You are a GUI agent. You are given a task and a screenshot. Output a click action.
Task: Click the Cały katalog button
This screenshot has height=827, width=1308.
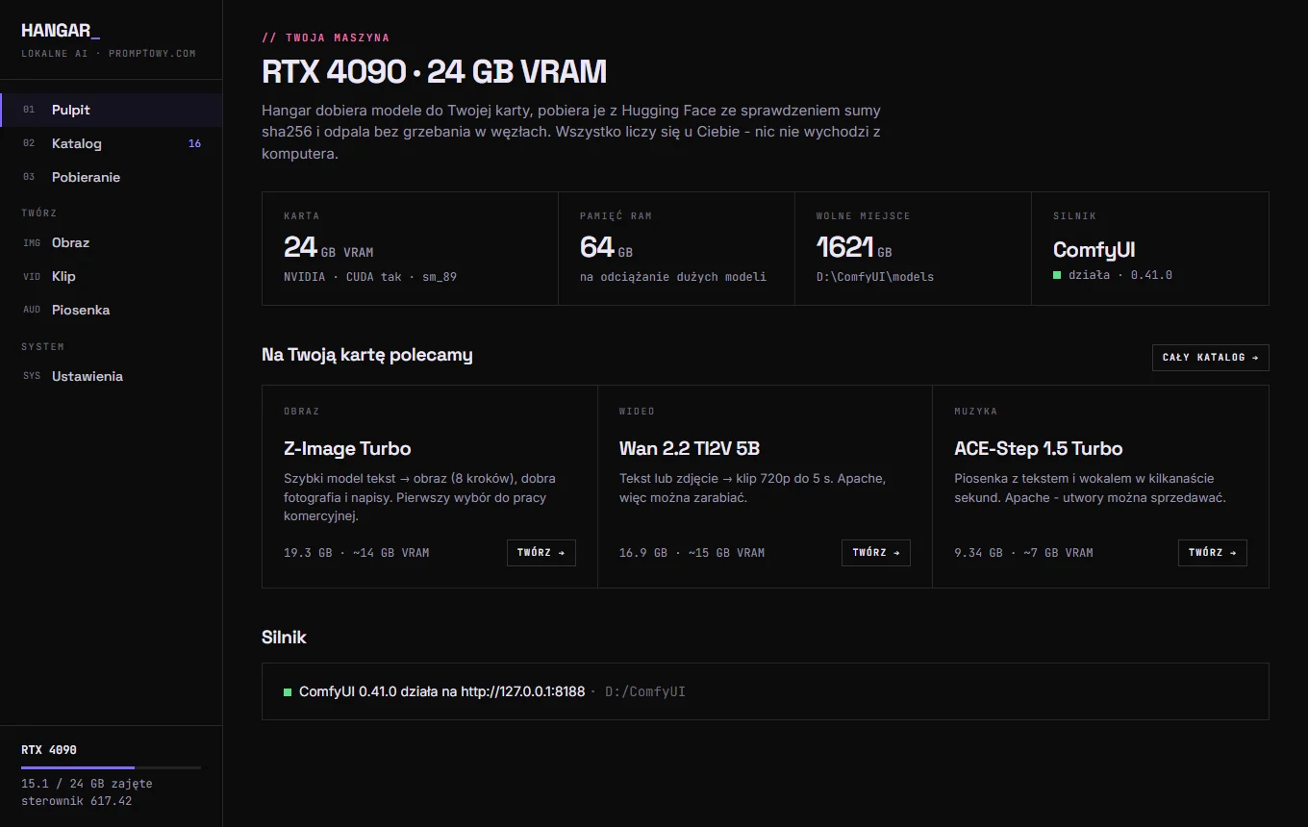(x=1210, y=358)
